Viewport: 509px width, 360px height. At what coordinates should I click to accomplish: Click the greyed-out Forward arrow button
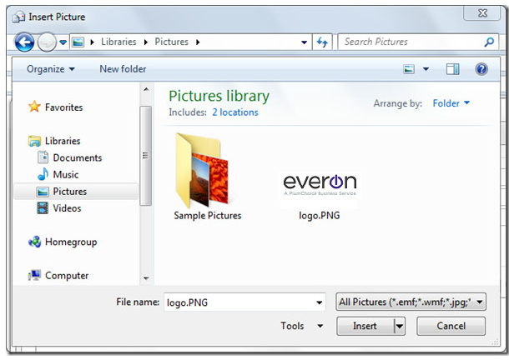(47, 42)
